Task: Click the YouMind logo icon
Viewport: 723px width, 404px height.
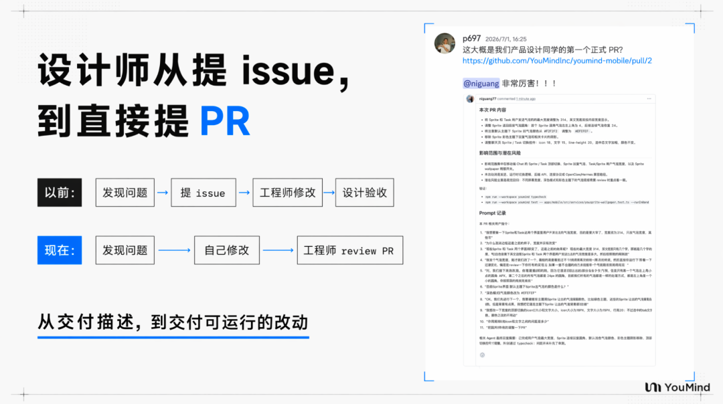Action: (653, 387)
